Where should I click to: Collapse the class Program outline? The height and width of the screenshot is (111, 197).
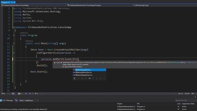pos(14,35)
